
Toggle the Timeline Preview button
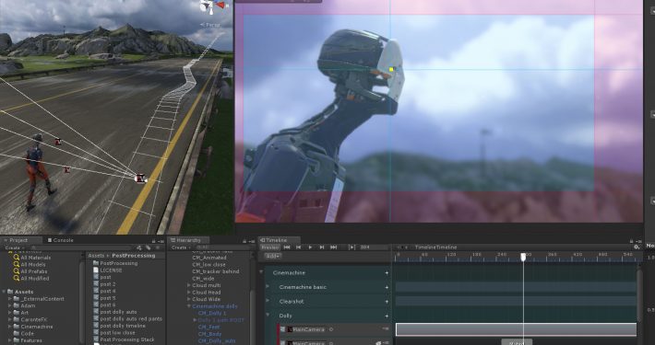[x=270, y=247]
